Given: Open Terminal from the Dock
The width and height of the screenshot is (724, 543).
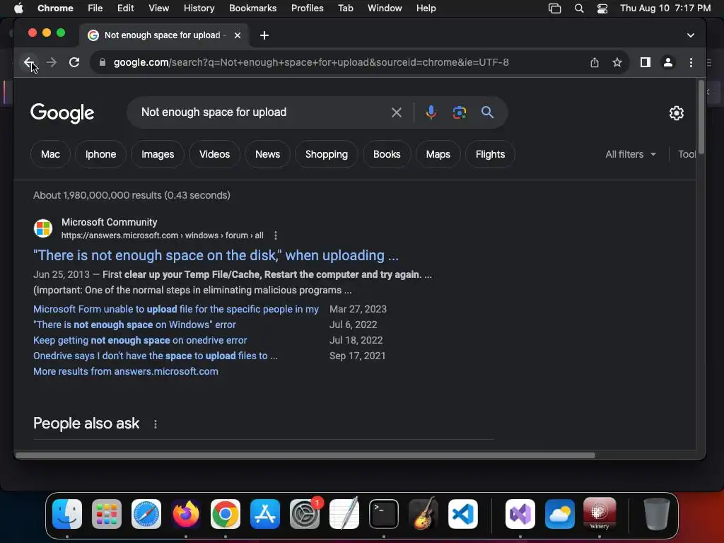Looking at the screenshot, I should [384, 513].
